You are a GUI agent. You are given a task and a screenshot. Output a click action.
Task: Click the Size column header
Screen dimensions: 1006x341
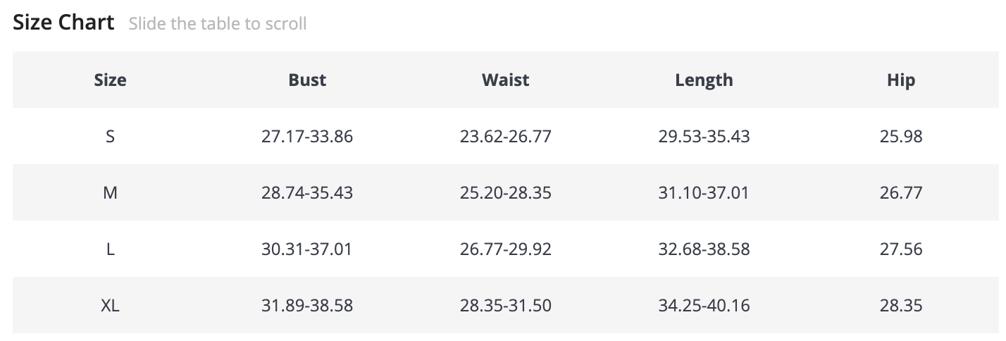pyautogui.click(x=110, y=80)
